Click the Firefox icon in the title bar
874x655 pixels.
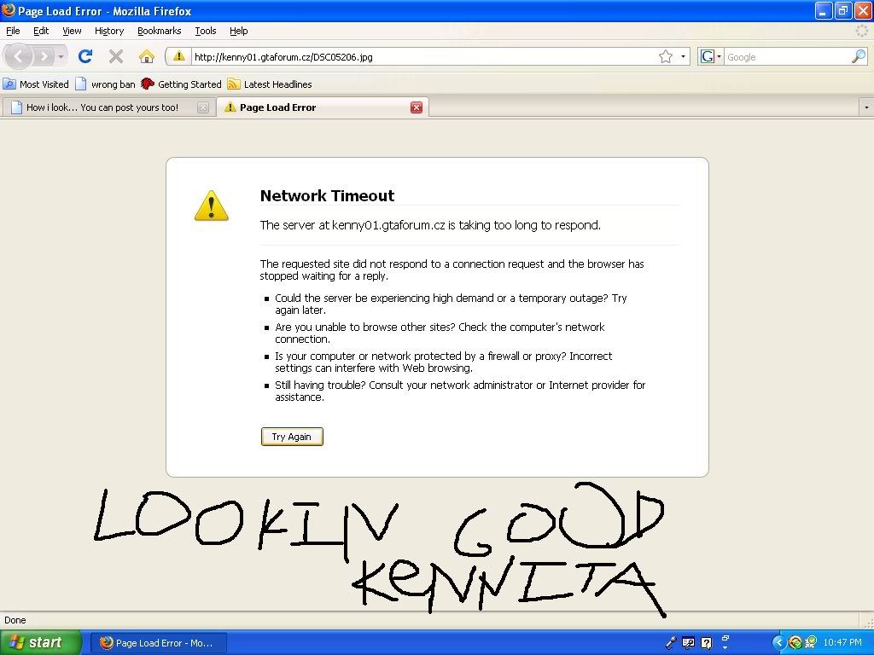coord(9,10)
